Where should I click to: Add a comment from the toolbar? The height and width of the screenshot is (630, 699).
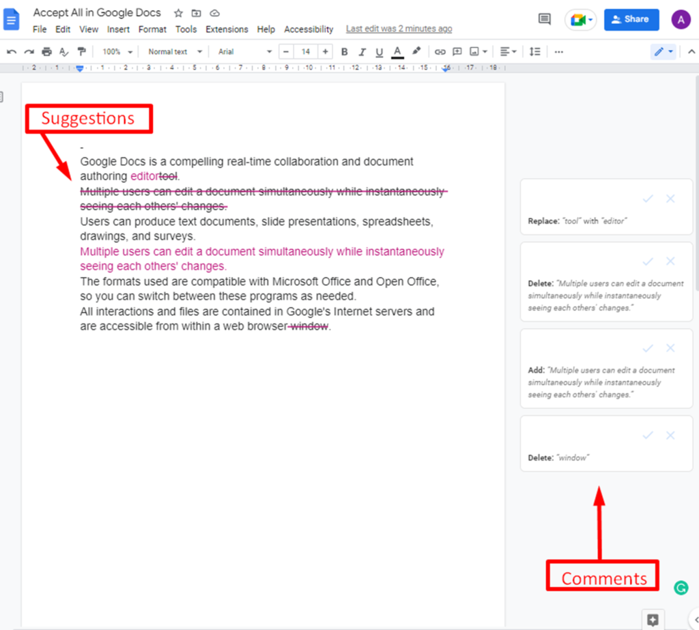pos(457,52)
